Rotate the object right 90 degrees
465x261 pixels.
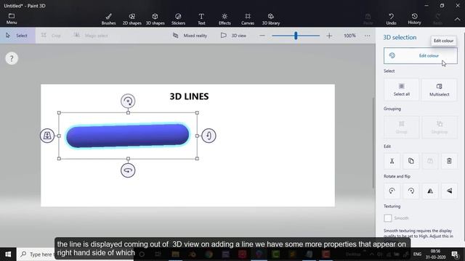pyautogui.click(x=411, y=191)
